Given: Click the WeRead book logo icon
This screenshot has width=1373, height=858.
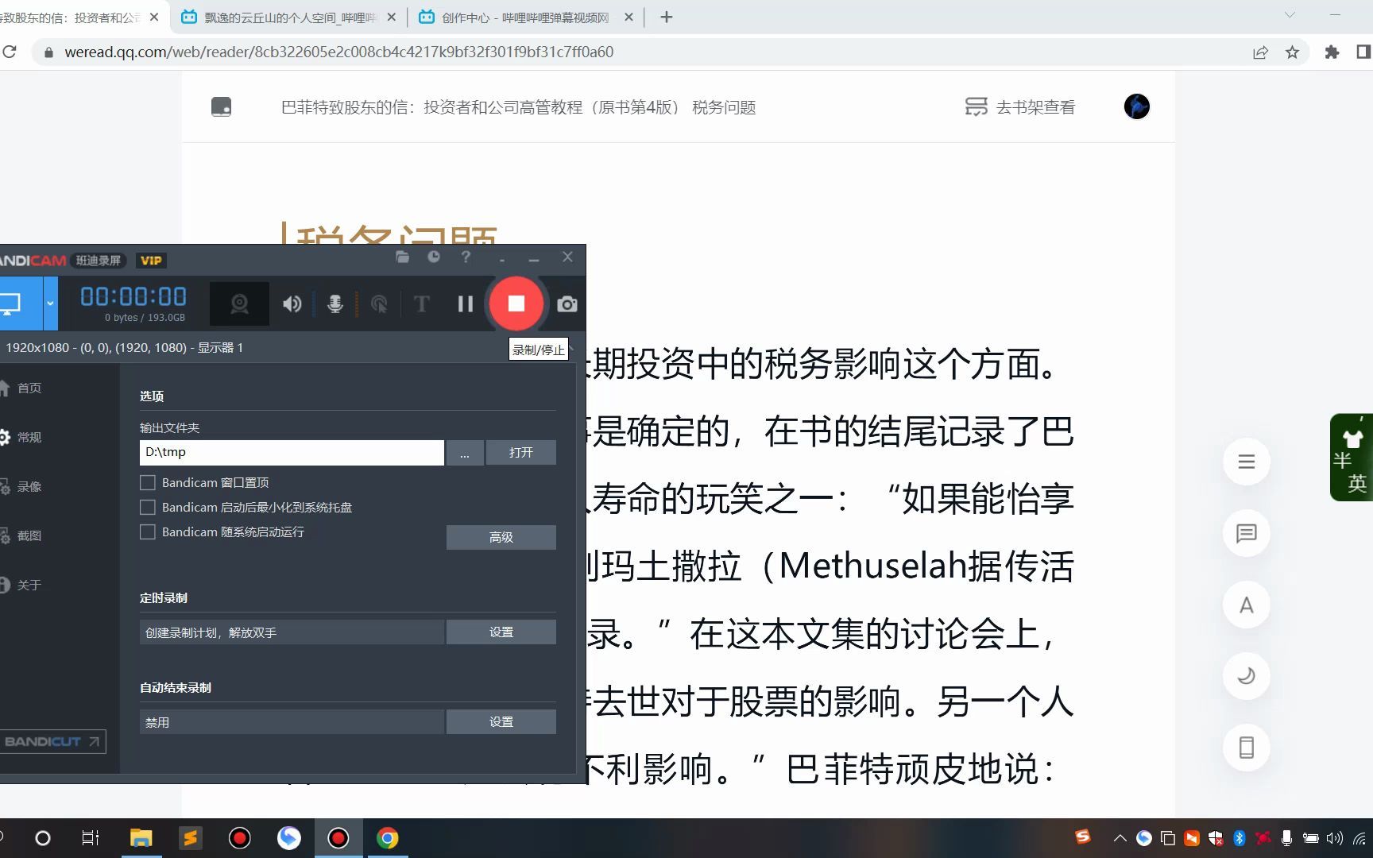Looking at the screenshot, I should tap(221, 106).
